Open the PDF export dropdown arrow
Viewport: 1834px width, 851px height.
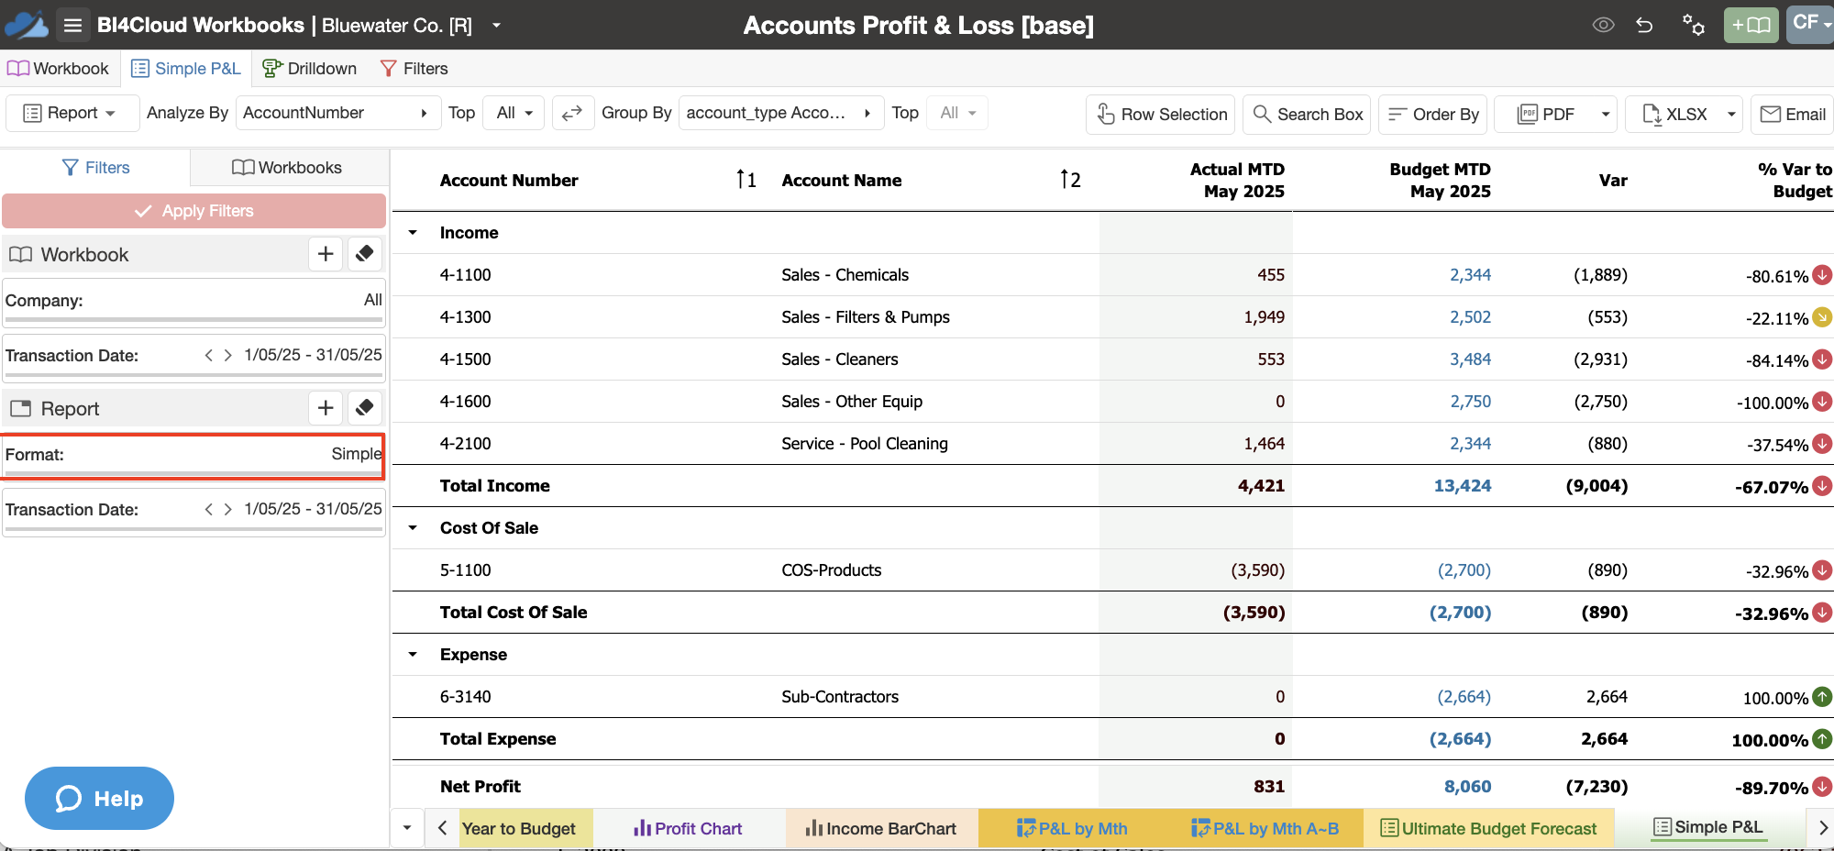(1606, 114)
